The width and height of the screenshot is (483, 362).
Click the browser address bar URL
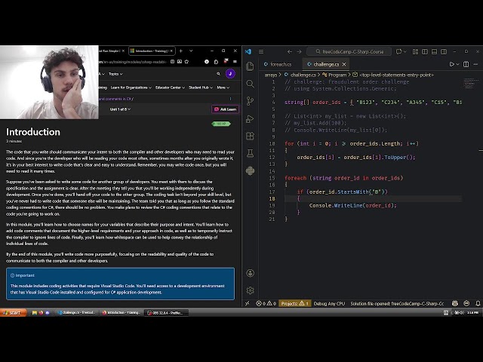pos(133,62)
